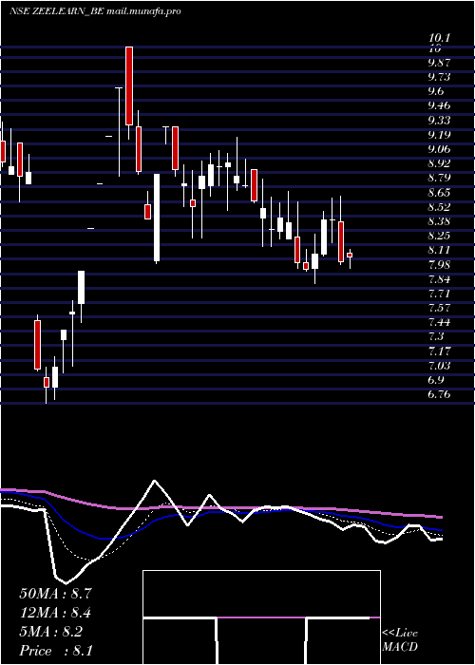This screenshot has width=475, height=665.
Task: Click the MACD histogram box
Action: point(261,617)
